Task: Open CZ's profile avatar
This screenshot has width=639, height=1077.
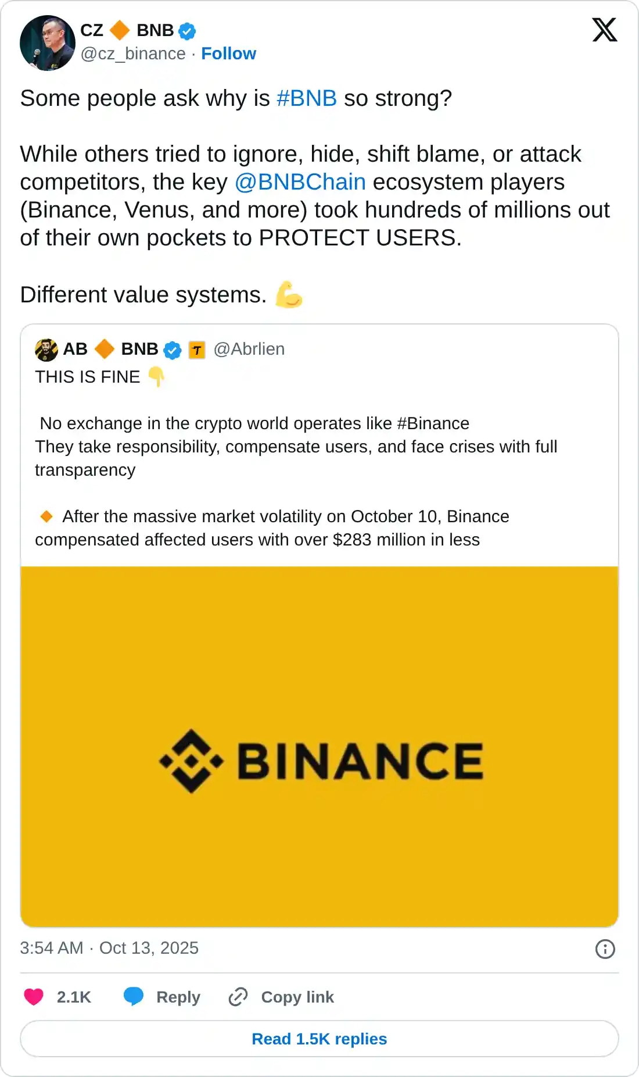Action: click(47, 43)
